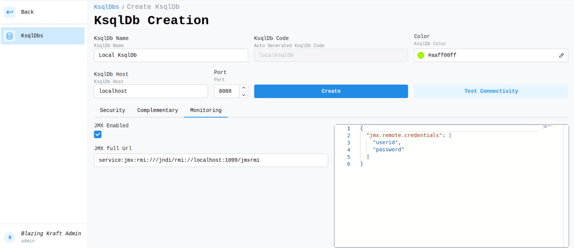Click the Create button
The height and width of the screenshot is (248, 574).
click(x=331, y=91)
